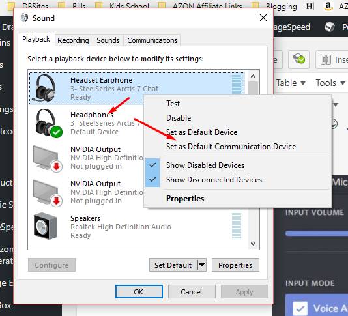Image resolution: width=348 pixels, height=316 pixels.
Task: Click the Amazon bookmark icon
Action: pos(328,6)
